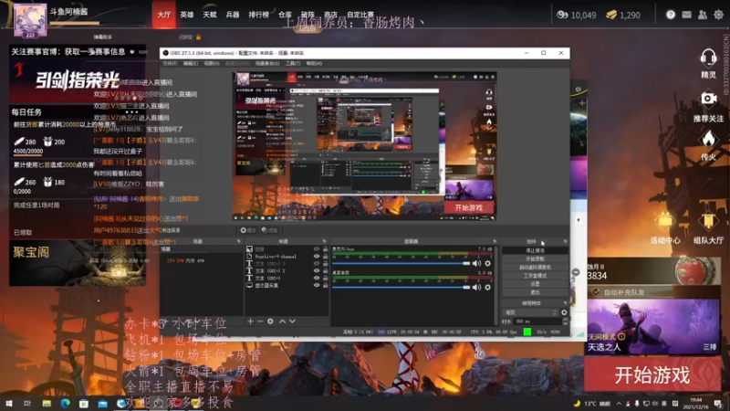The width and height of the screenshot is (730, 411).
Task: Open Windows Start menu
Action: (x=8, y=403)
